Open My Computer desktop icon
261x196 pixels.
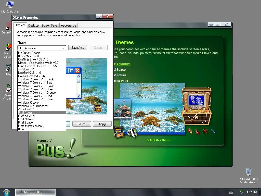(x=10, y=7)
